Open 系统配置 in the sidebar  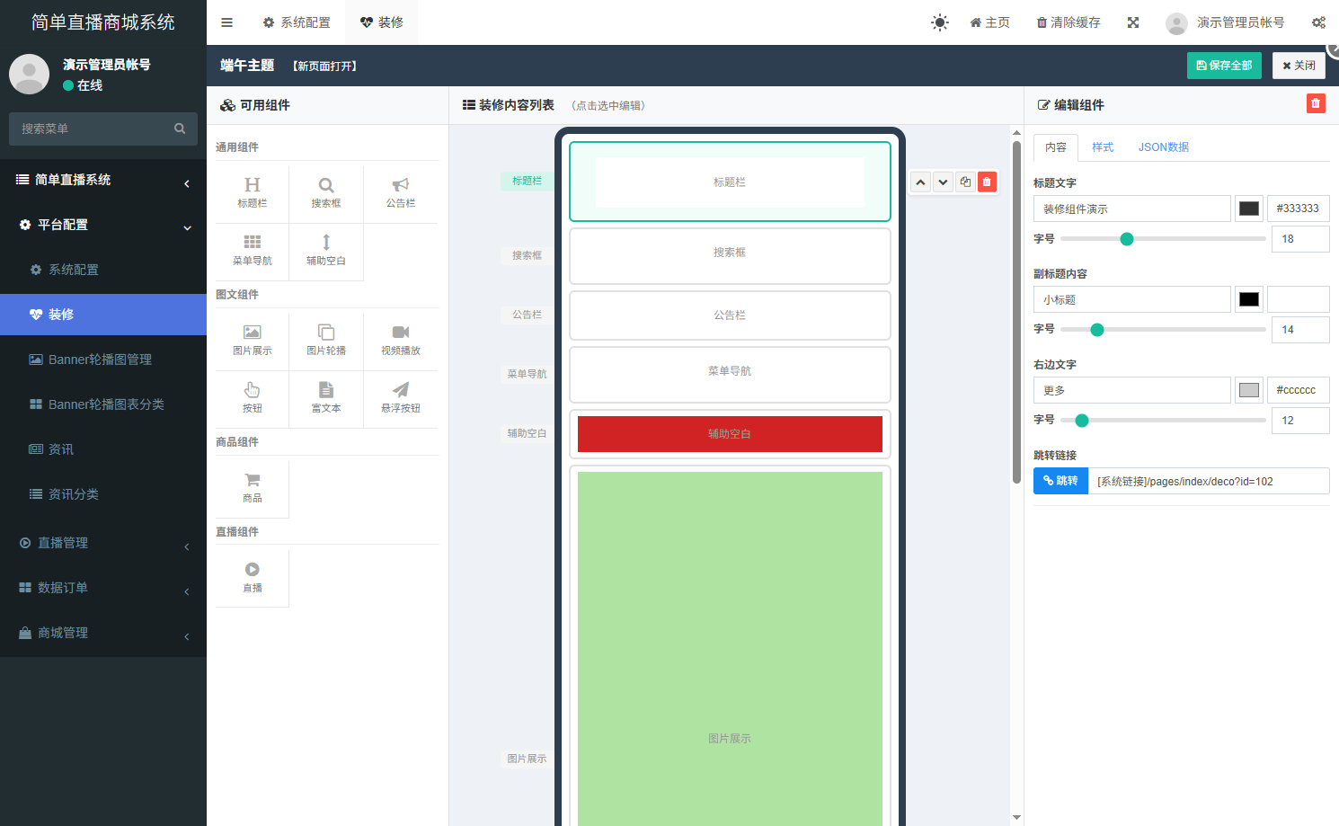(103, 270)
